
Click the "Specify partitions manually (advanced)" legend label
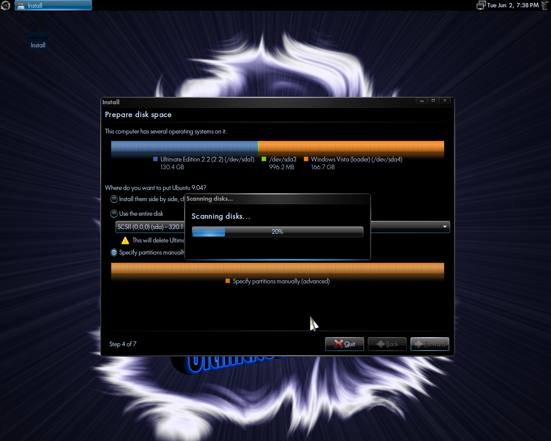pyautogui.click(x=281, y=281)
